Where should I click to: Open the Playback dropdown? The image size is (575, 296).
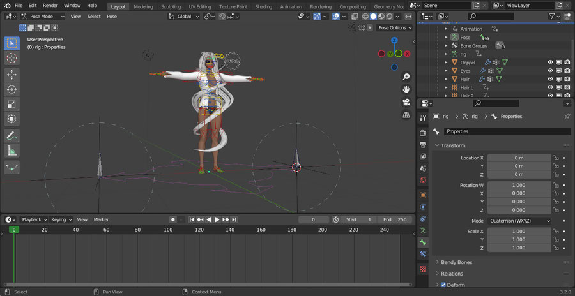(x=34, y=219)
